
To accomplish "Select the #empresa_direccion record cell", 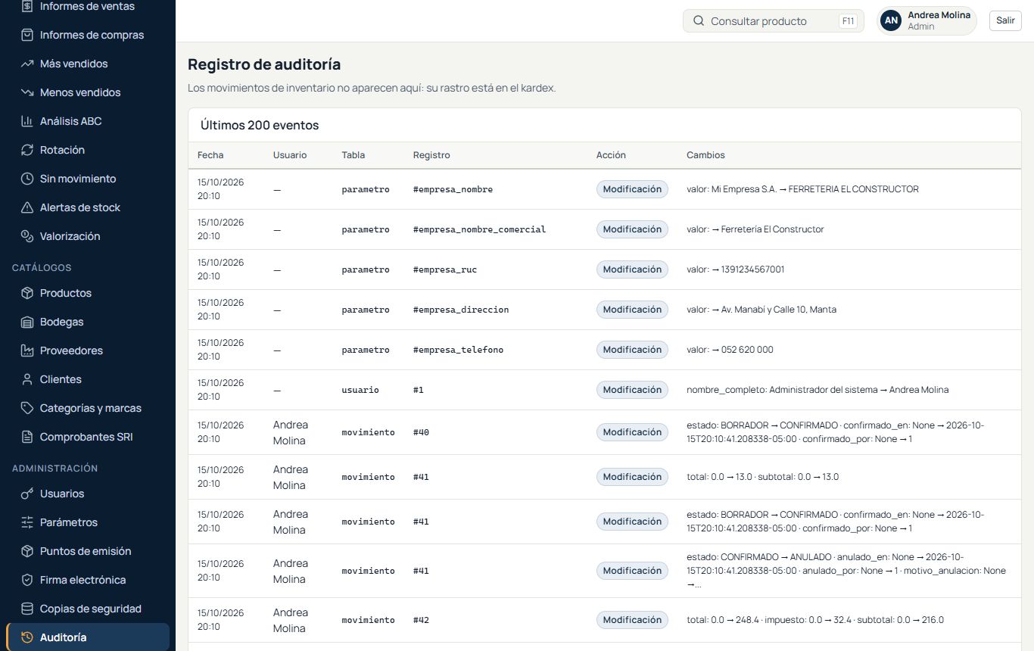I will [461, 310].
